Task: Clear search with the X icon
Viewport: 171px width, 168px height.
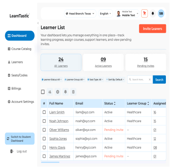Action: 150,80
